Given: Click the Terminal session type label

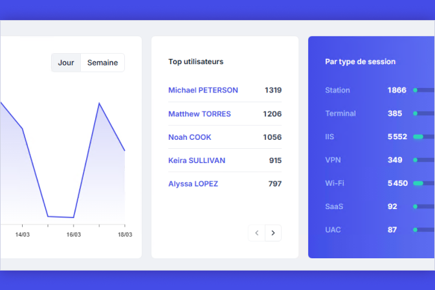Looking at the screenshot, I should 340,113.
